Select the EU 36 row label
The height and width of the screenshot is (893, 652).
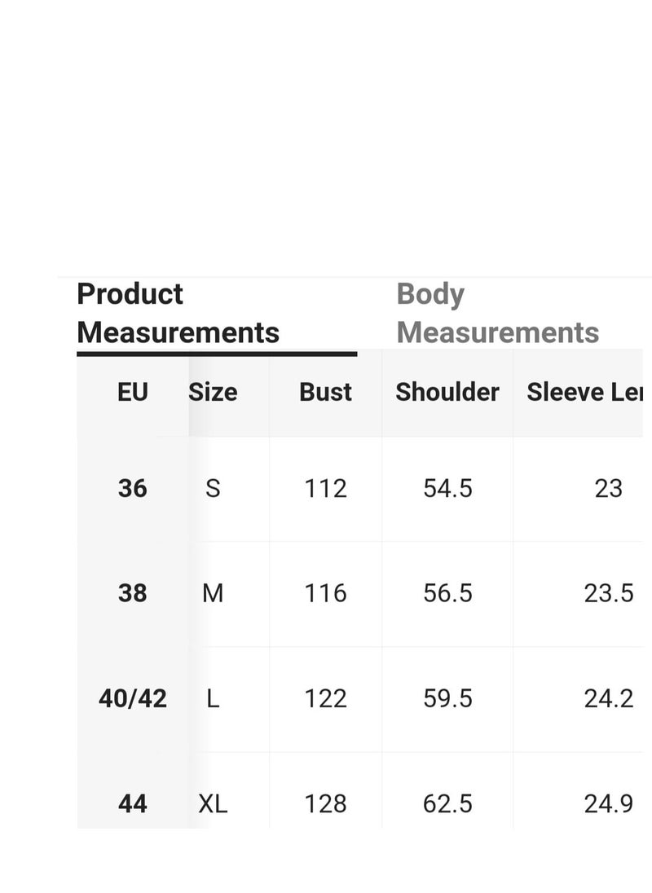pyautogui.click(x=133, y=489)
